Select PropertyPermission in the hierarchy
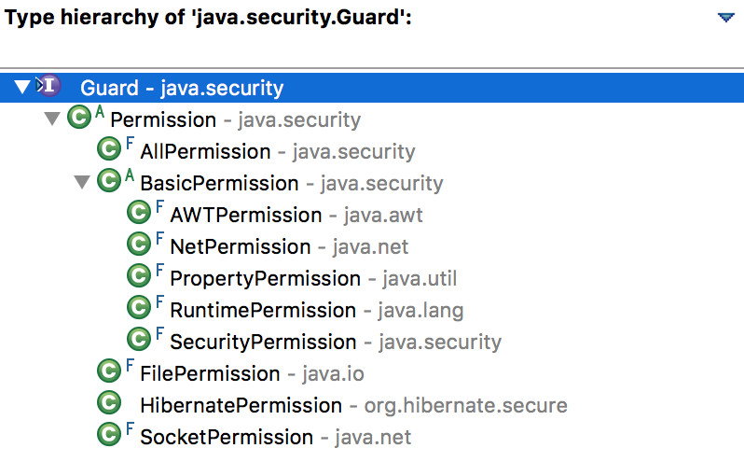The width and height of the screenshot is (744, 476). pyautogui.click(x=265, y=278)
